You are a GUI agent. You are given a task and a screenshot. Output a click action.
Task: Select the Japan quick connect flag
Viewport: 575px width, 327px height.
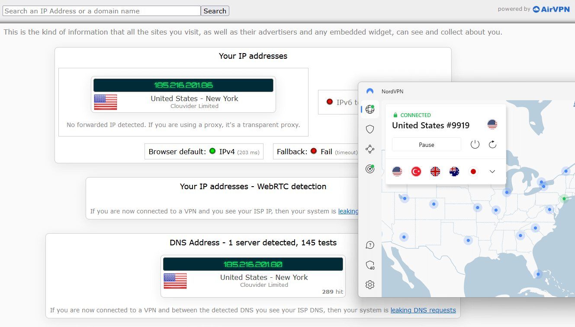click(473, 171)
